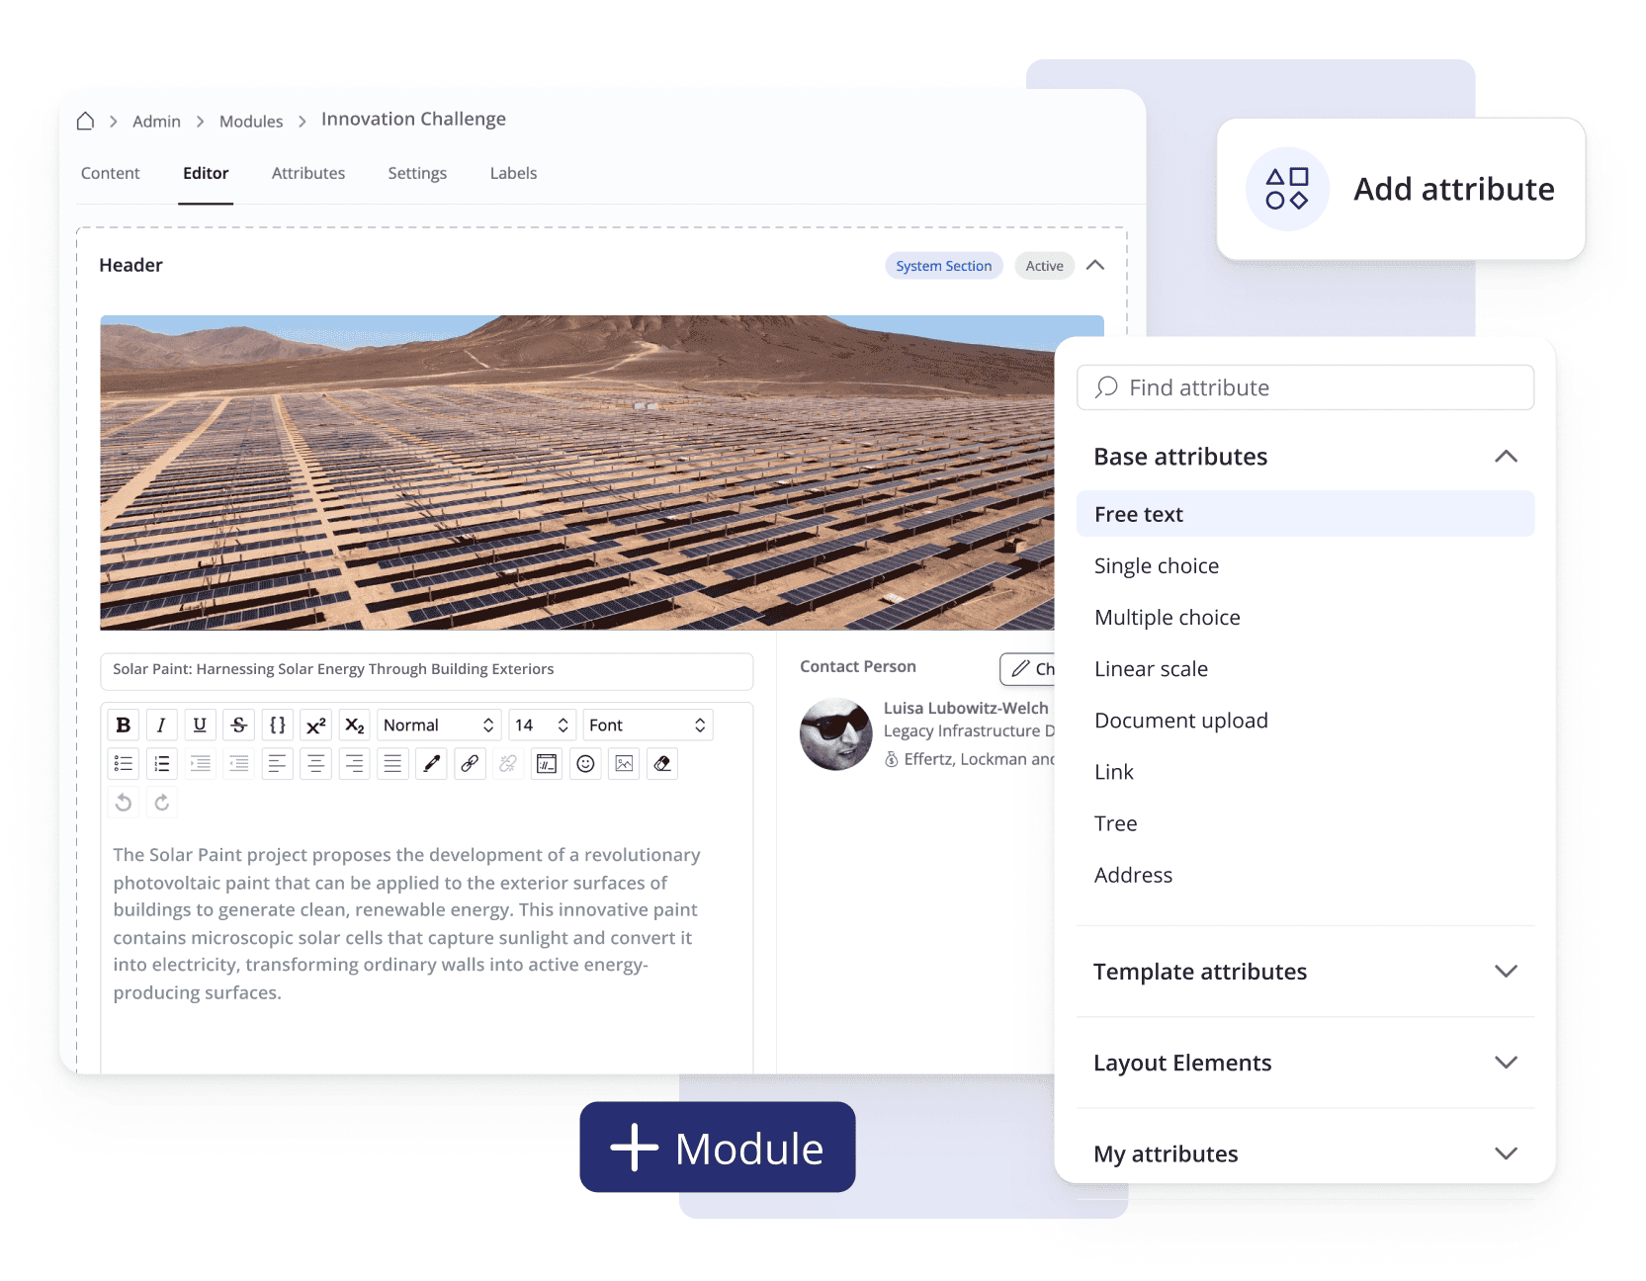The image size is (1646, 1281).
Task: Click the change contact person pencil button
Action: pos(1028,669)
